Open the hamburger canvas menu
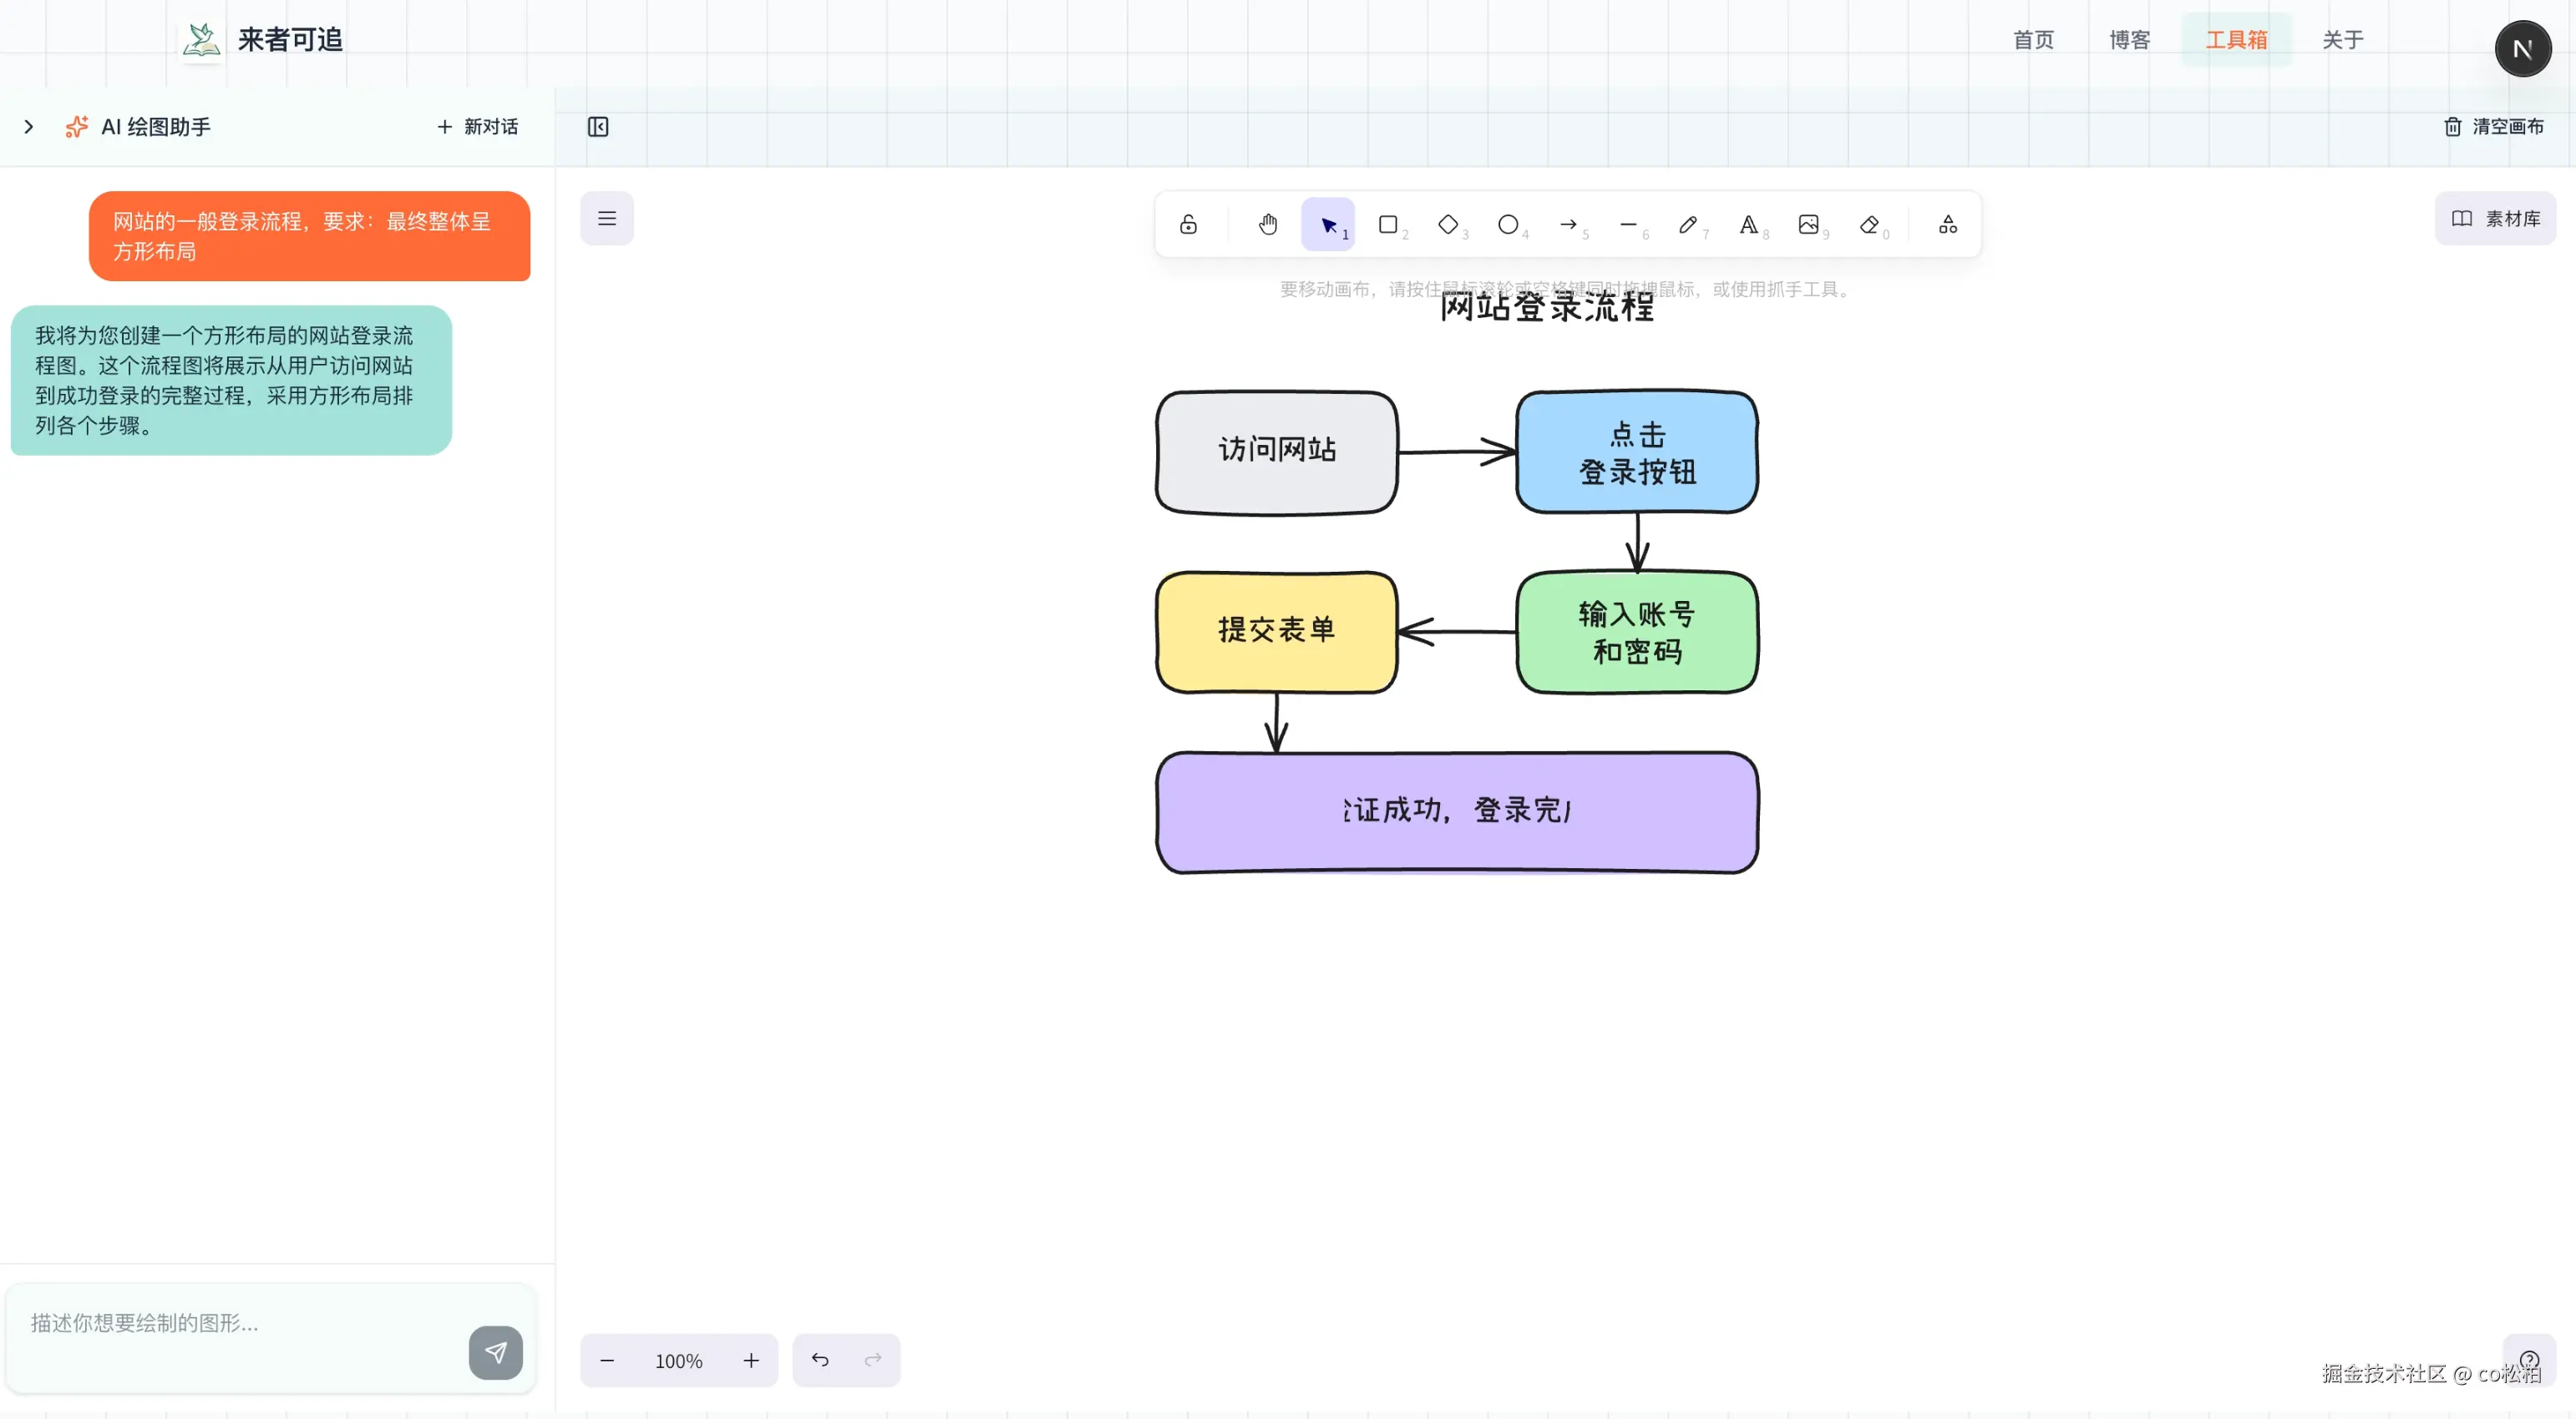 (x=607, y=218)
